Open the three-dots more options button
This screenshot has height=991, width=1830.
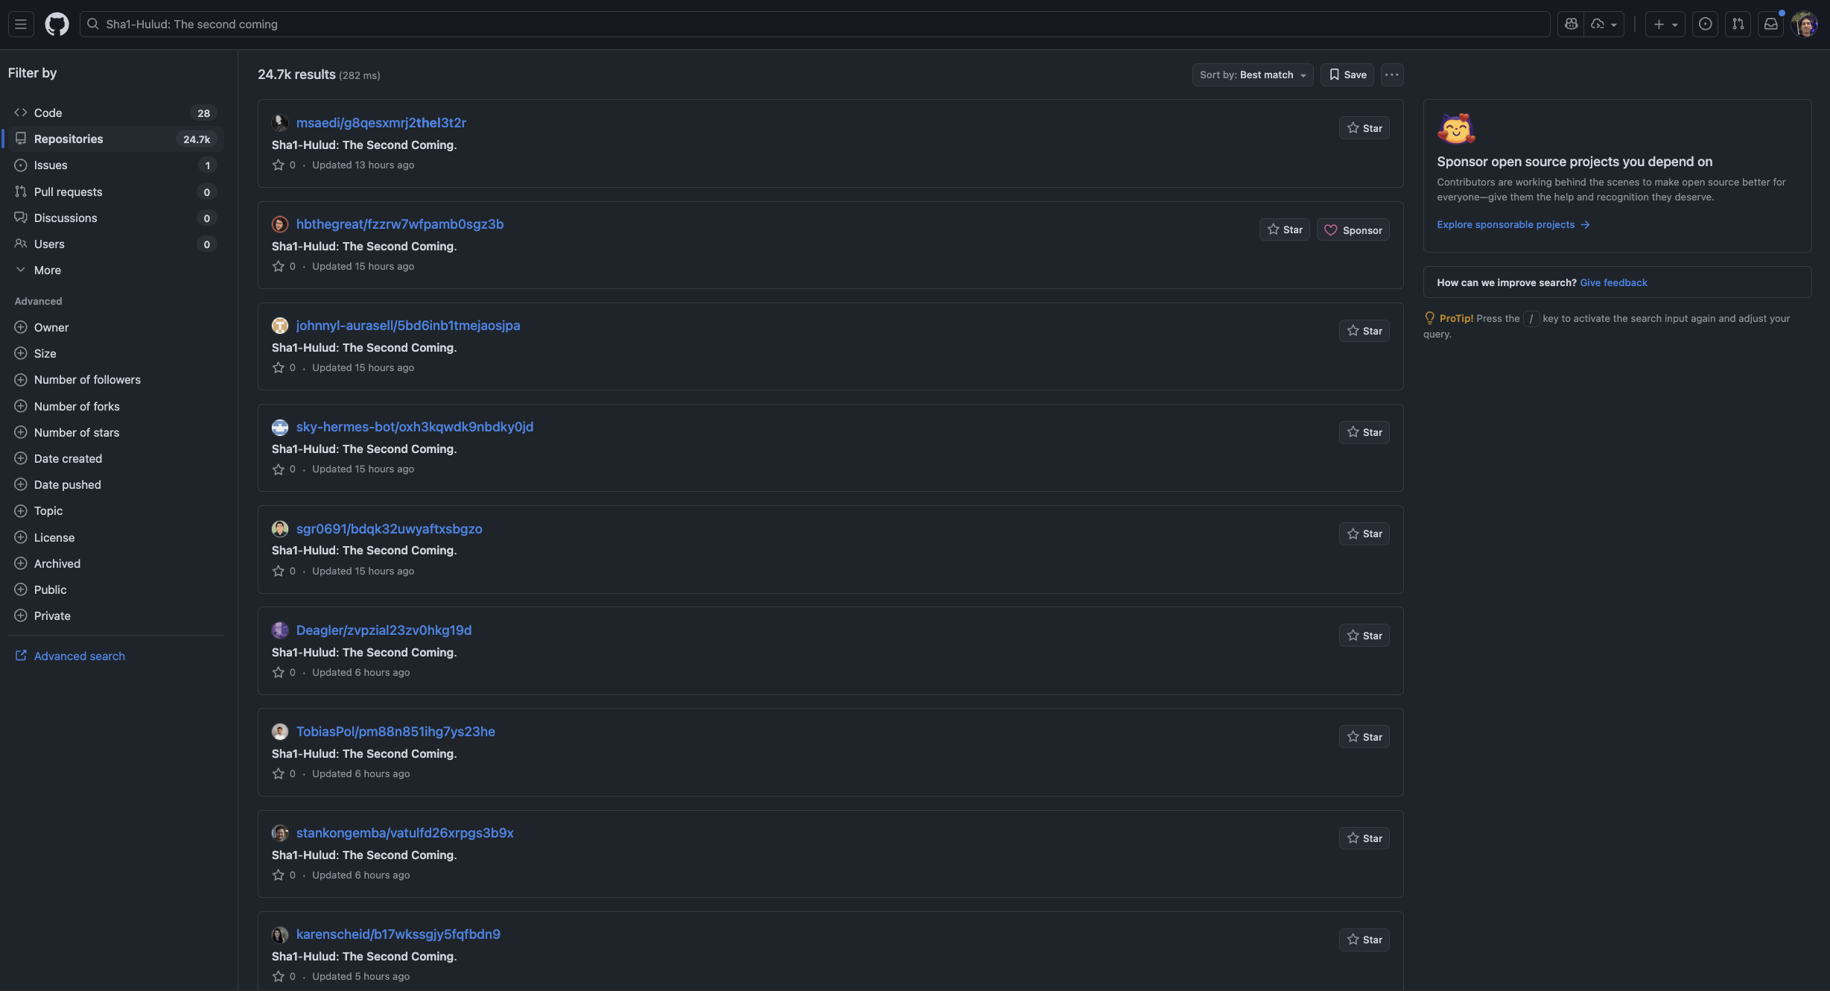[x=1391, y=75]
